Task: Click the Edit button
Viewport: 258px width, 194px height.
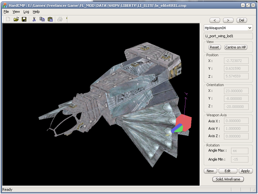Action: (228, 171)
